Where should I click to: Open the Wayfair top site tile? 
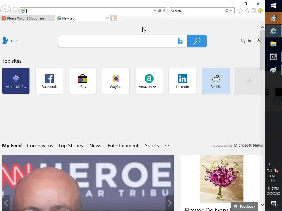point(116,81)
